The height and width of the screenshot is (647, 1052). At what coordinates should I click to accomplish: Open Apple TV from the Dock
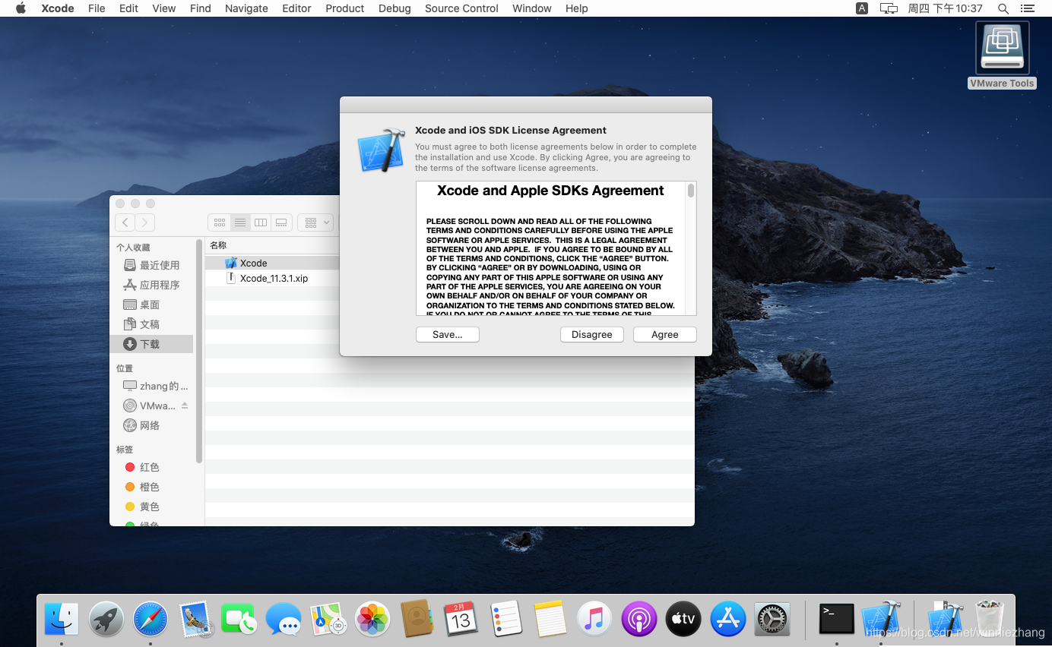[x=683, y=619]
